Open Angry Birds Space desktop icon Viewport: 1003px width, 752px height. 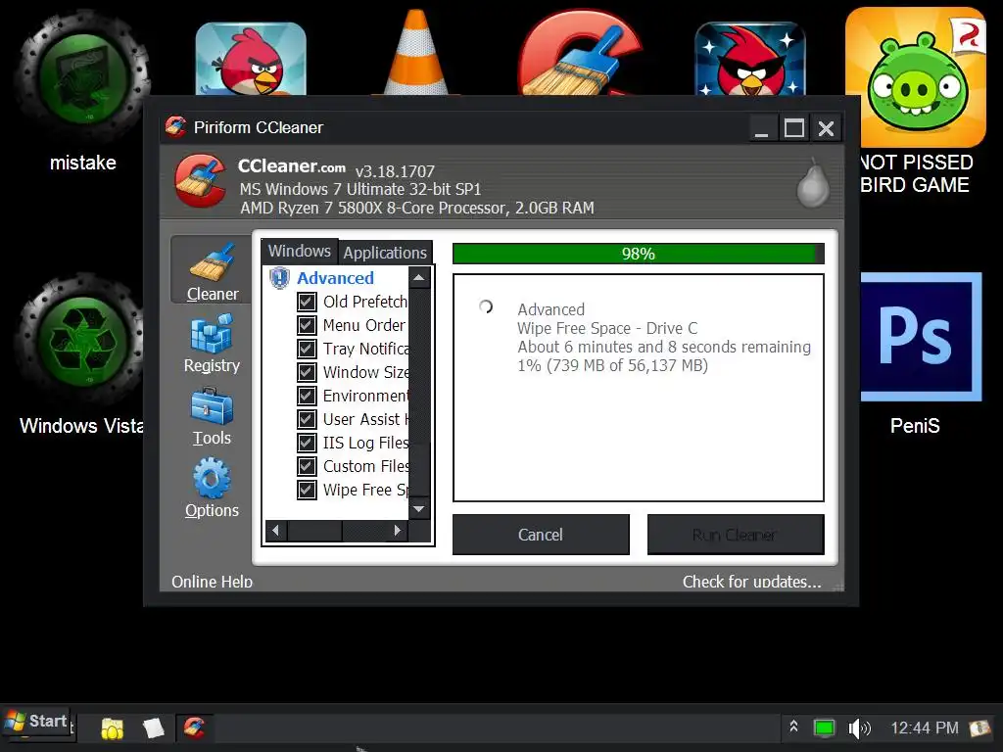pos(750,59)
